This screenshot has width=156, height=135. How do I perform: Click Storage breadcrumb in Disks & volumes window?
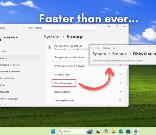119,54
